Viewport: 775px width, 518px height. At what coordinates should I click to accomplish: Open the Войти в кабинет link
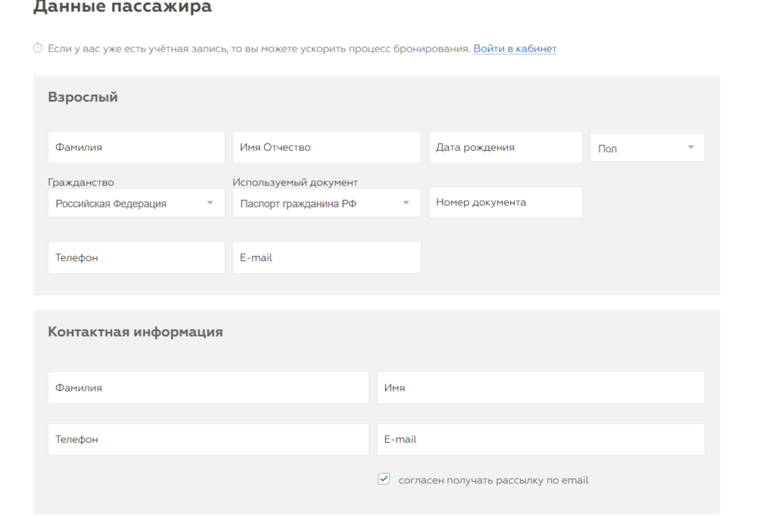(x=515, y=48)
